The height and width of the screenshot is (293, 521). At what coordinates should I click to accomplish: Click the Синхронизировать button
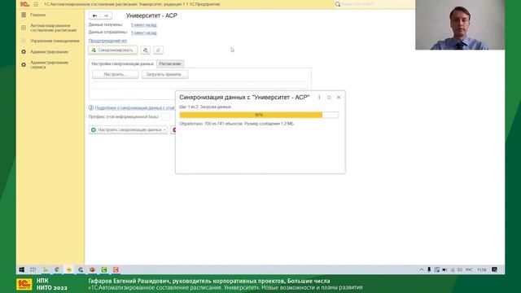pos(113,50)
